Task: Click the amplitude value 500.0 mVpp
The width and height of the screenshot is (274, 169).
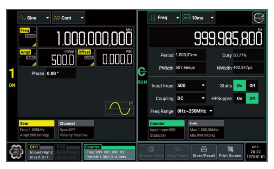Action: tap(56, 58)
